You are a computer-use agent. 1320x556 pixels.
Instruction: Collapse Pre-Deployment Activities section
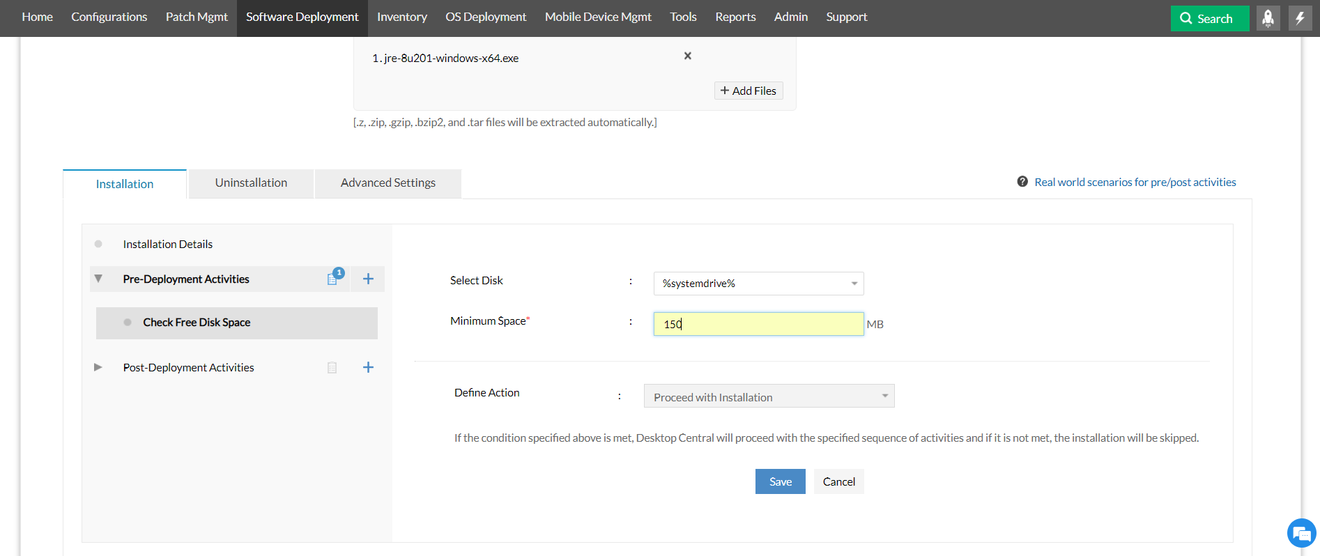[x=98, y=279]
